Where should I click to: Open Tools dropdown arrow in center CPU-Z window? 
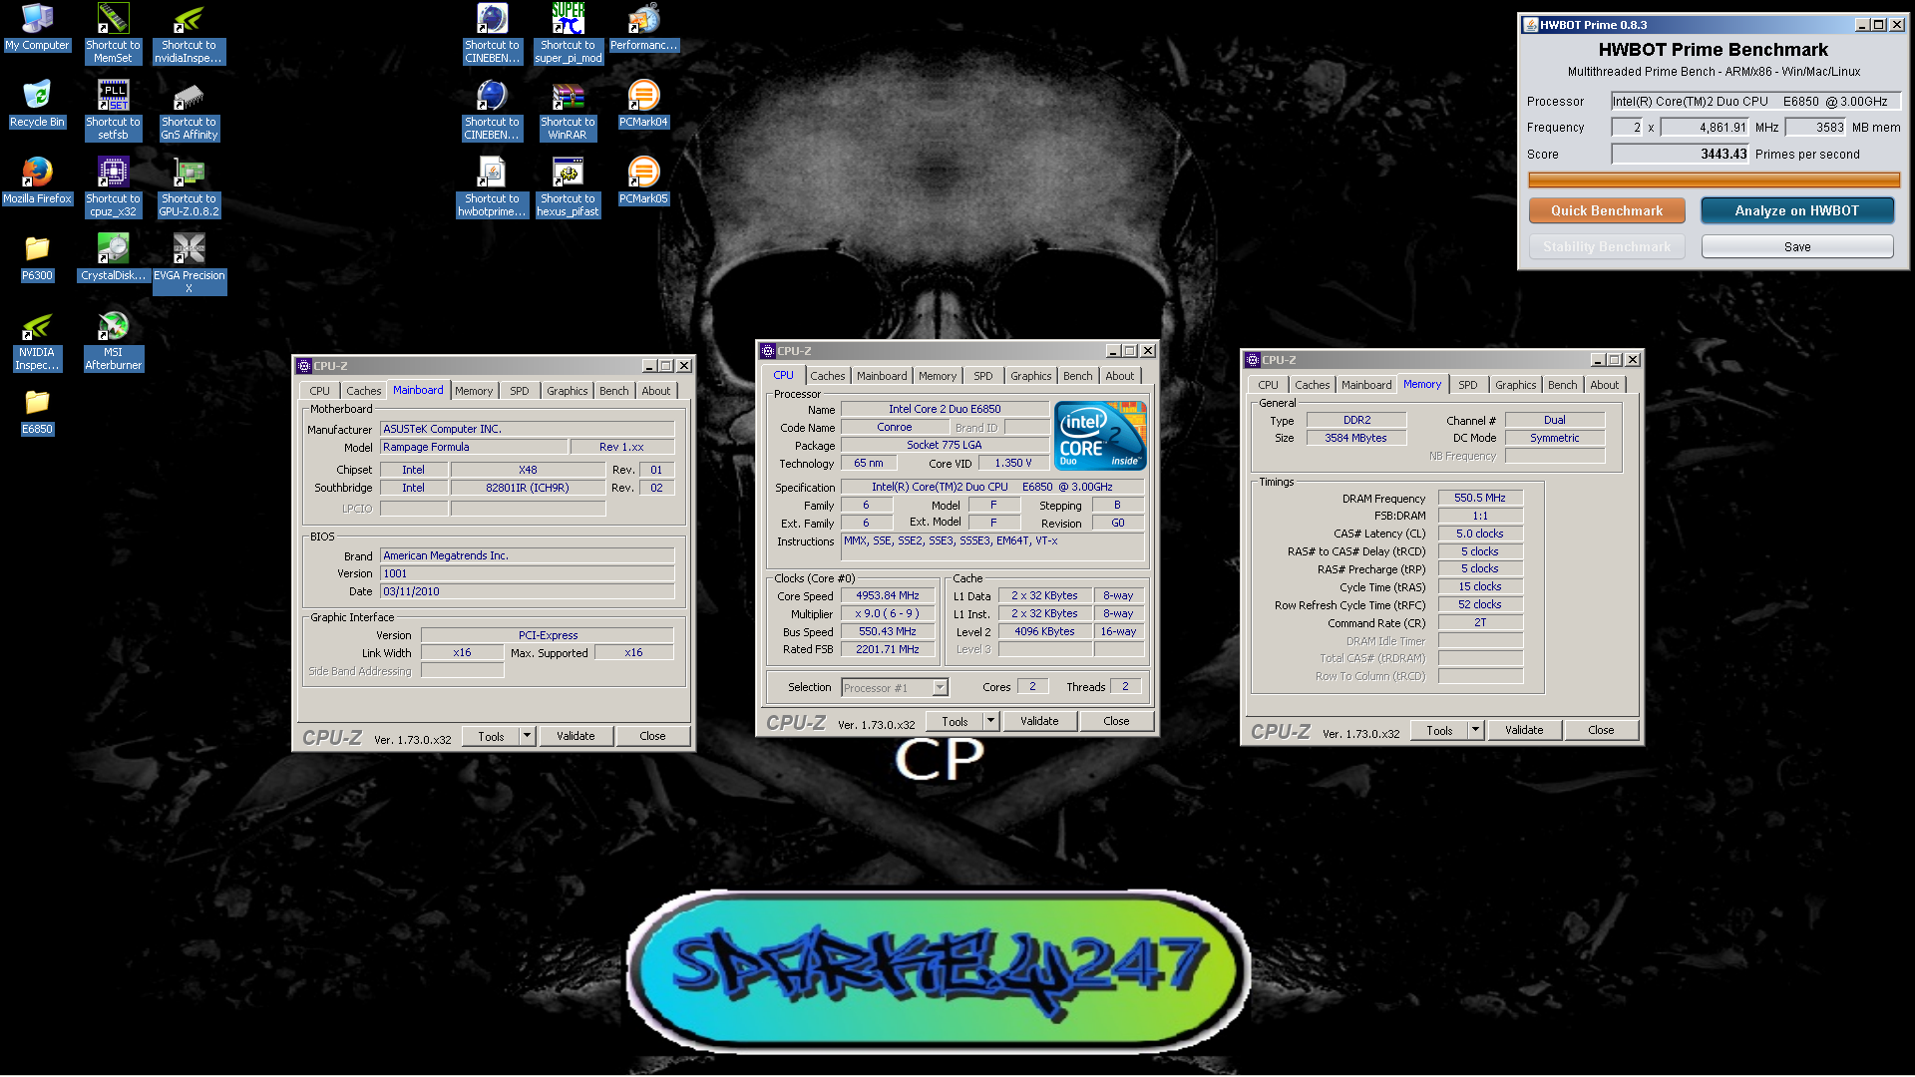click(x=990, y=721)
